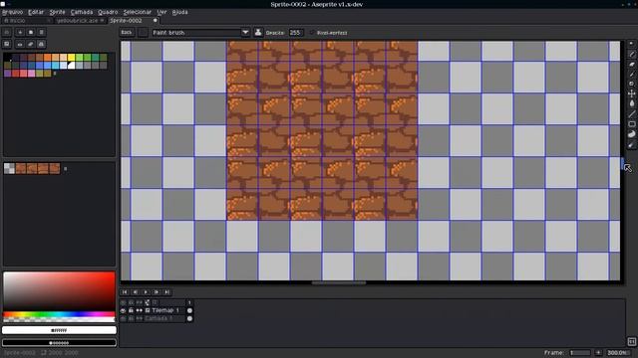The height and width of the screenshot is (358, 638).
Task: Click the add frame plus button
Action: tap(598, 353)
